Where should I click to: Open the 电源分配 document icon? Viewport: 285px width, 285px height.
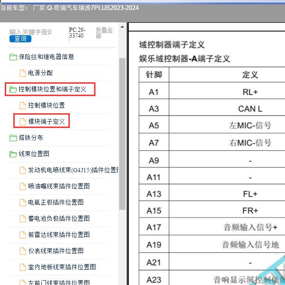[22, 73]
